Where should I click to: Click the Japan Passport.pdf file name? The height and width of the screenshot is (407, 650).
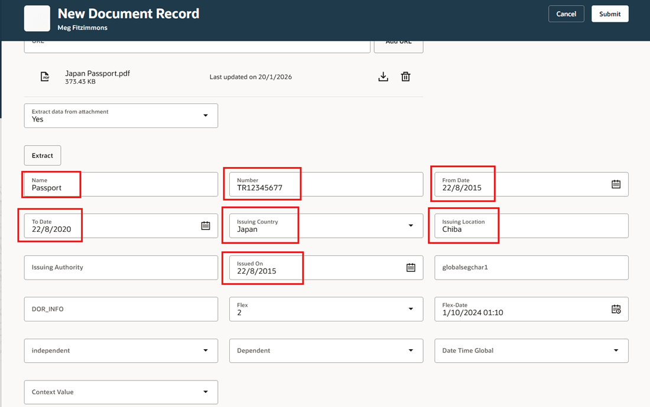pos(97,73)
